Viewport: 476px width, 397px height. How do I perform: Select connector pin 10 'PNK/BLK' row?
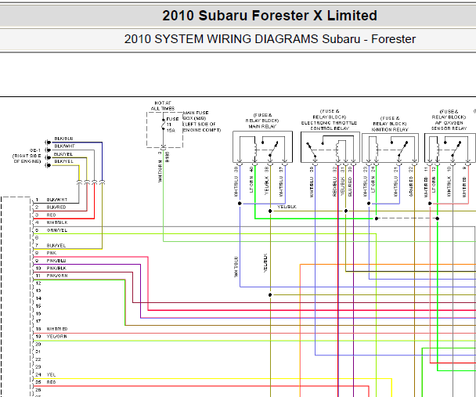click(51, 268)
